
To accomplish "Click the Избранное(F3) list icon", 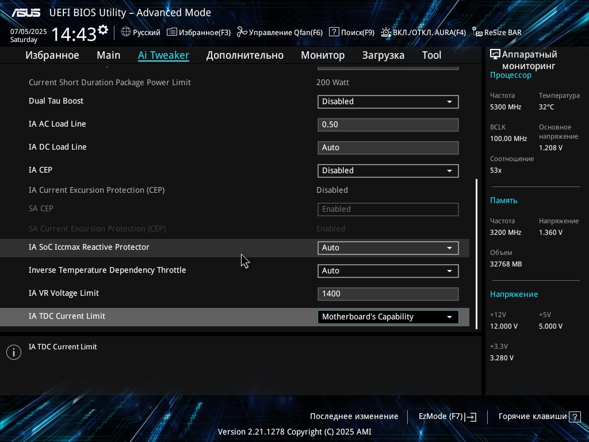I will point(171,32).
